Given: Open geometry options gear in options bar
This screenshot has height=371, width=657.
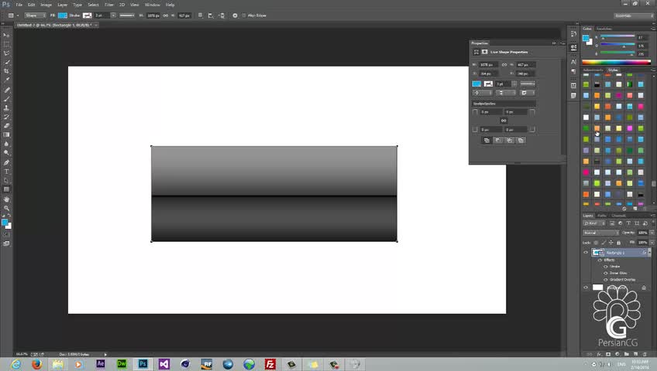Looking at the screenshot, I should (235, 15).
